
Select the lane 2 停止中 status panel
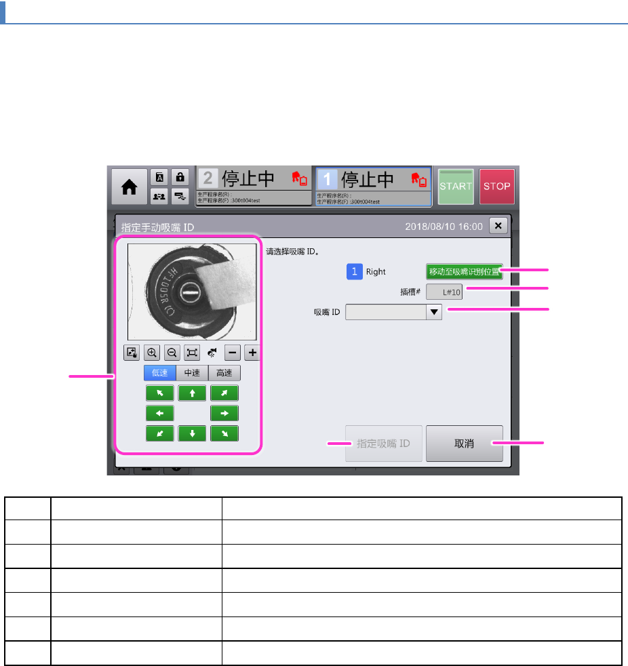coord(254,186)
